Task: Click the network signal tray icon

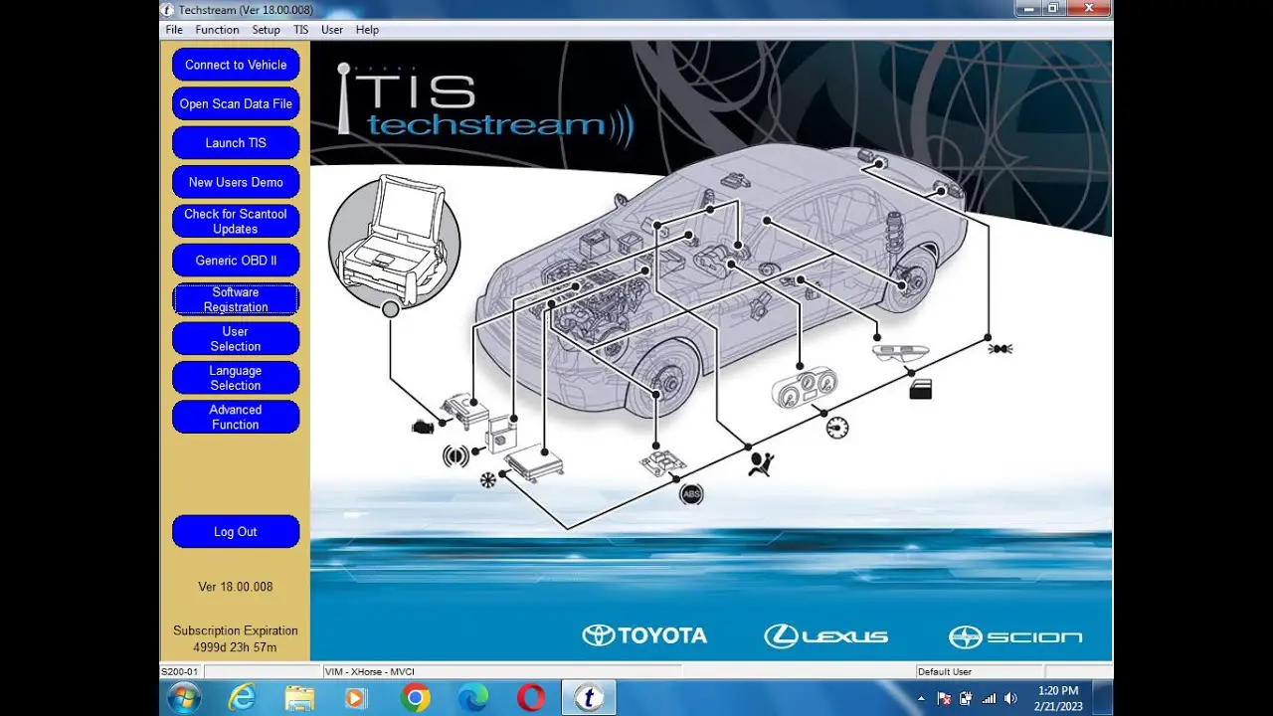Action: [989, 699]
